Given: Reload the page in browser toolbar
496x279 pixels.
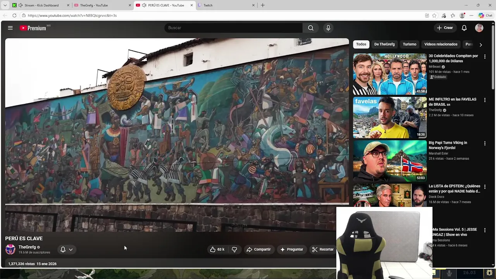Looking at the screenshot, I should (14, 15).
